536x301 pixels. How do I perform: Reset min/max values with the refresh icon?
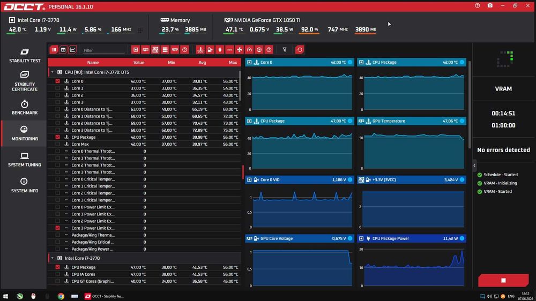300,50
